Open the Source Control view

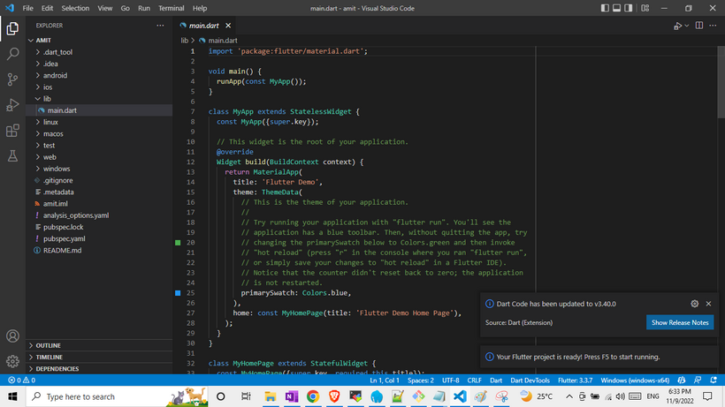coord(12,79)
